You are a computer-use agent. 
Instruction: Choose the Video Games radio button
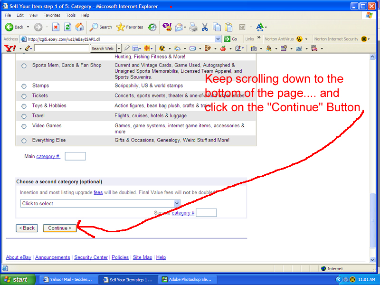tap(24, 126)
